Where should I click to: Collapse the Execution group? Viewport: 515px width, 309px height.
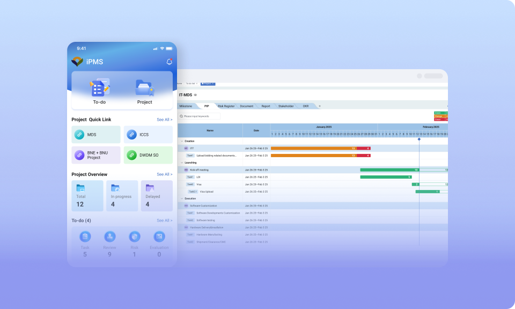[181, 198]
